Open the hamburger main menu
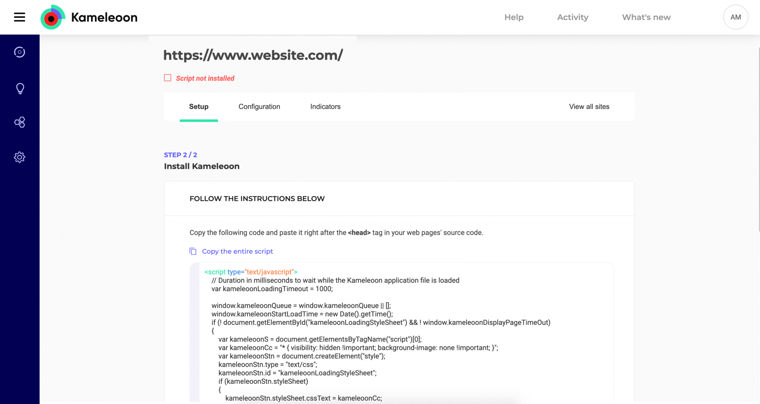 (x=19, y=17)
